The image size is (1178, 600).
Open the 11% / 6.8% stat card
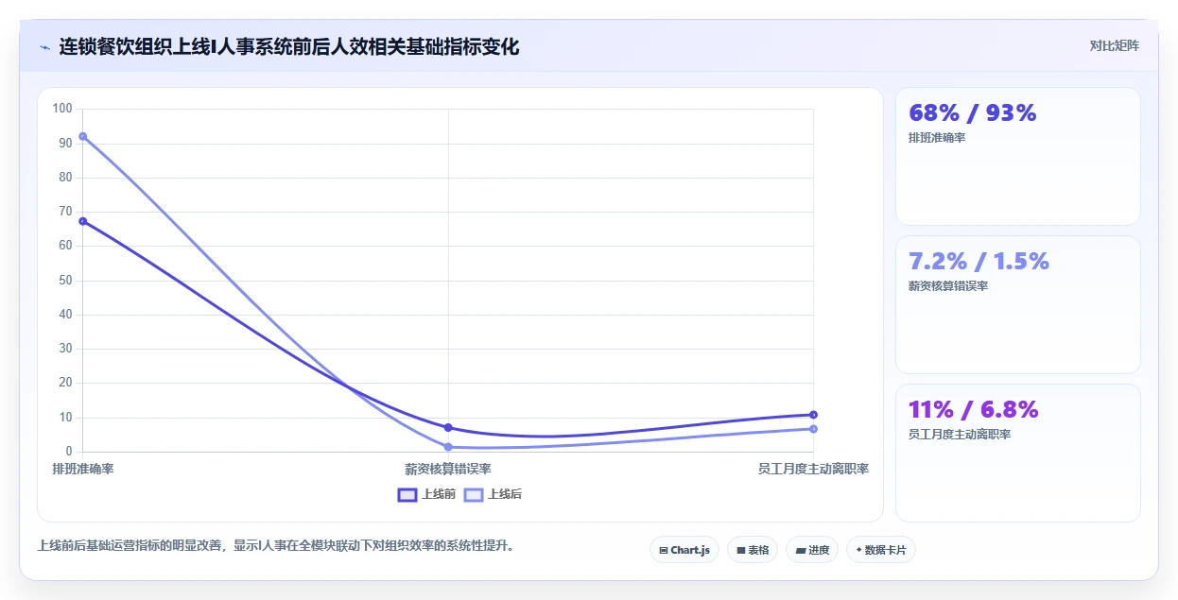point(1018,453)
